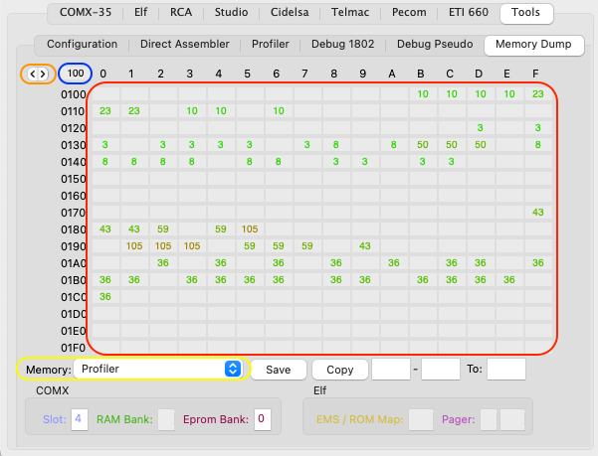Click the Eprom Bank field showing 0
This screenshot has height=456, width=598.
tap(263, 419)
